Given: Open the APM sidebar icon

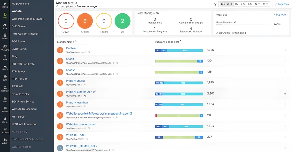Looking at the screenshot, I should 5,25.
